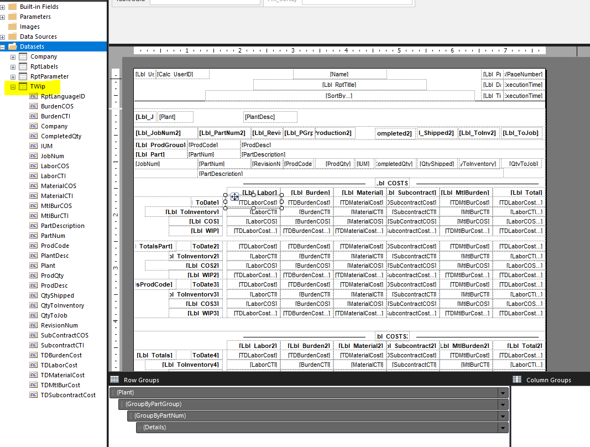Select the MaterialCOS field
Image resolution: width=590 pixels, height=447 pixels.
point(58,186)
